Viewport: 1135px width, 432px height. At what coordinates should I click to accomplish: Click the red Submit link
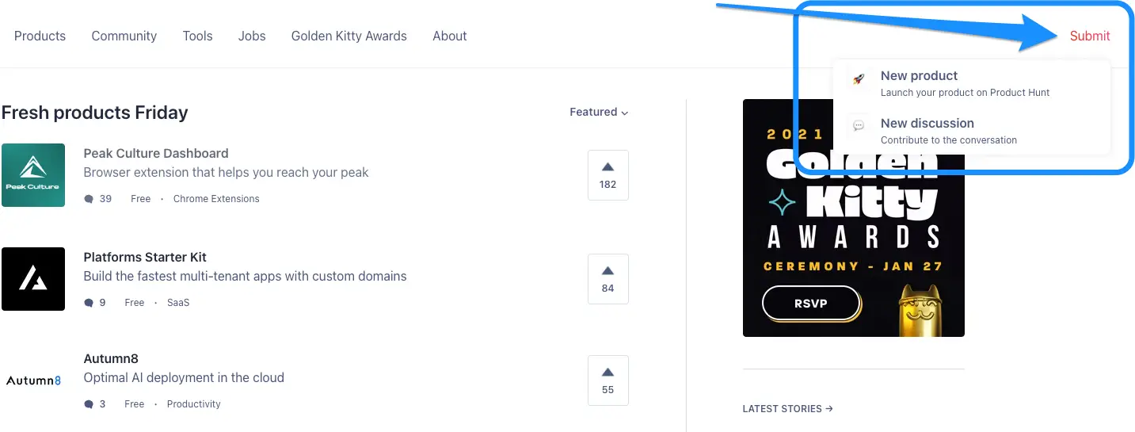click(x=1090, y=36)
